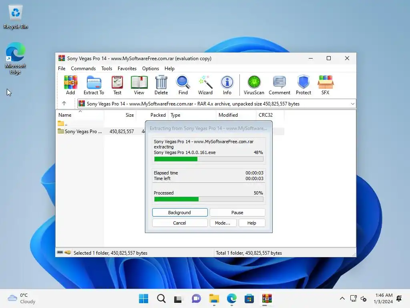
Task: Start VirusScan on the archive
Action: pyautogui.click(x=254, y=85)
